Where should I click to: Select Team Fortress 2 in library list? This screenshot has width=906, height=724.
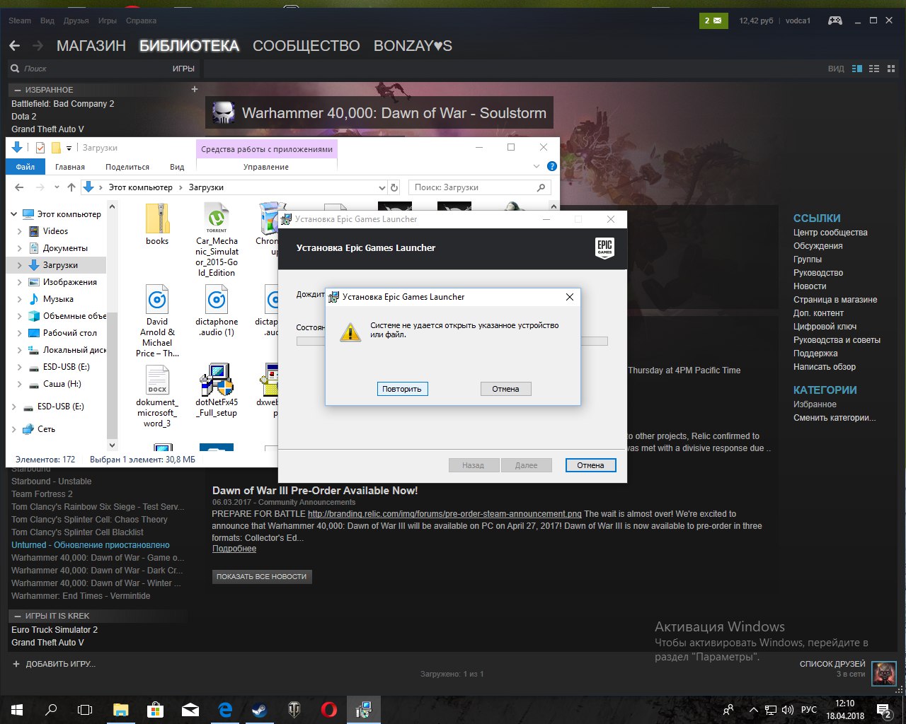[x=42, y=494]
